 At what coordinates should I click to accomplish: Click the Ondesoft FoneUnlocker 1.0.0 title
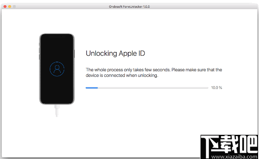click(129, 6)
